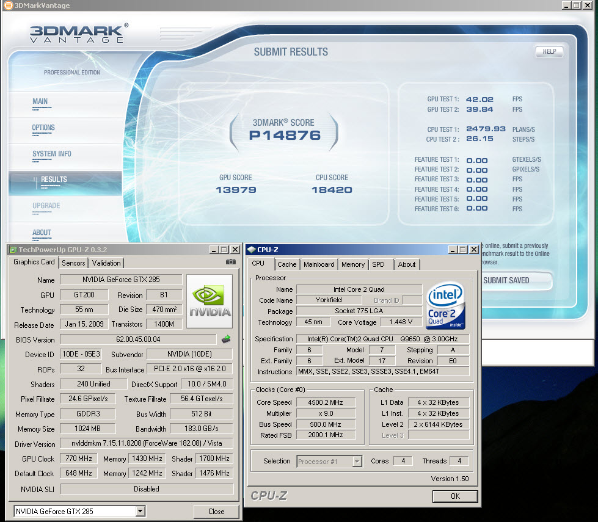Viewport: 598px width, 522px height.
Task: Click the CPU TEST 1 result 2479.93
Action: tap(486, 129)
